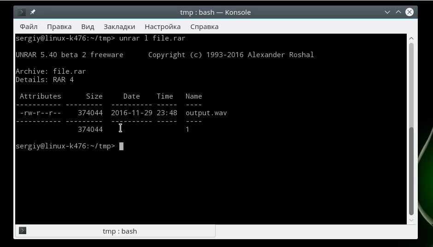This screenshot has height=247, width=433.
Task: Click the 'Attributes' column header
Action: point(41,96)
